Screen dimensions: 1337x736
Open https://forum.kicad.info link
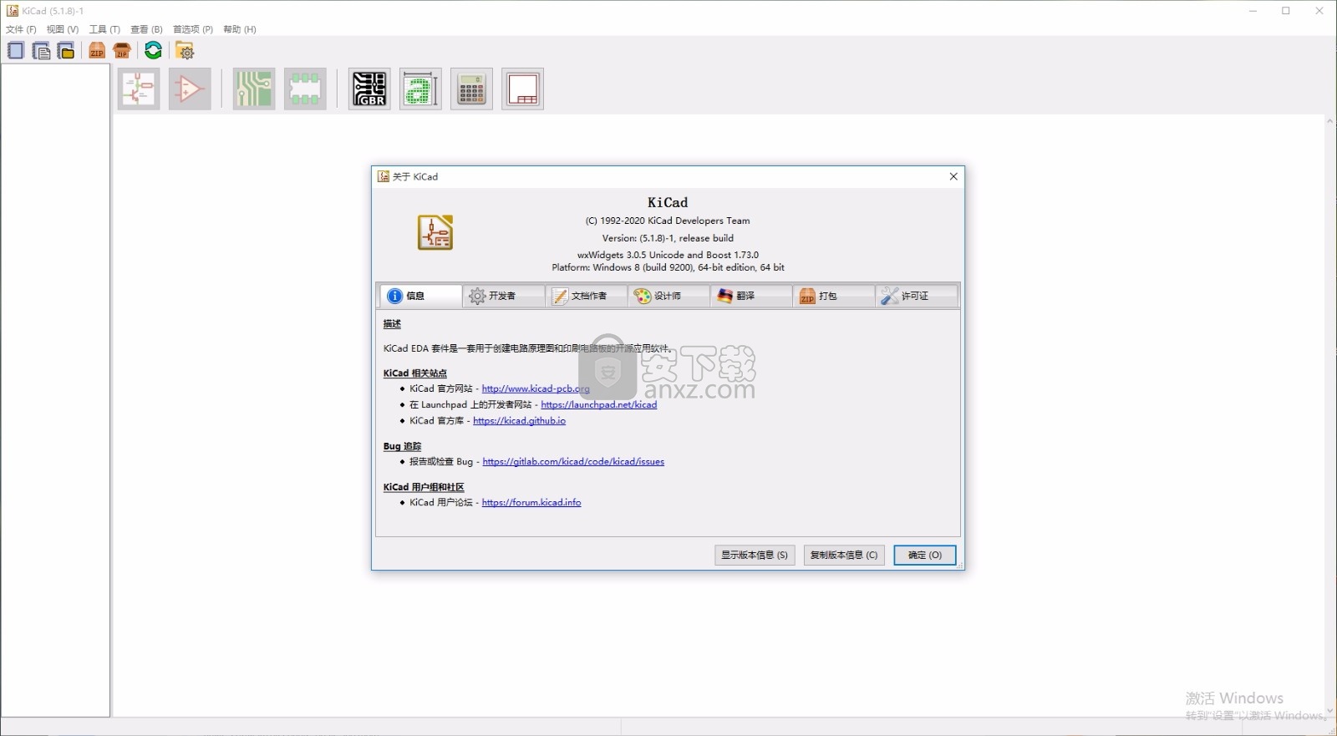pos(531,502)
